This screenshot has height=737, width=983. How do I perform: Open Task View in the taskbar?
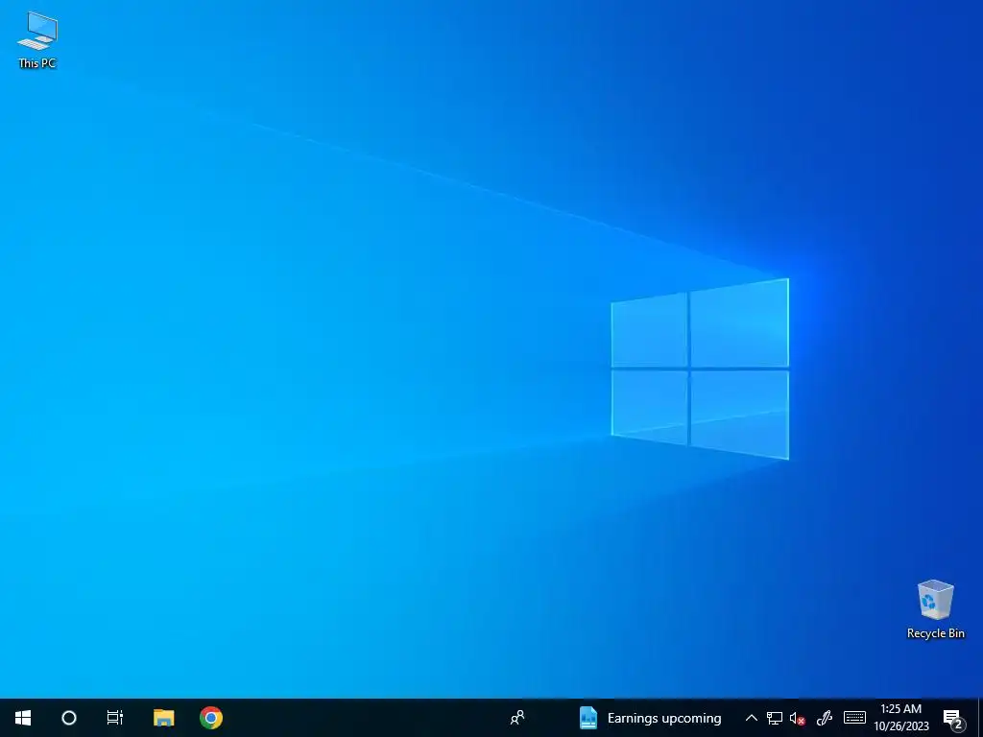(115, 718)
